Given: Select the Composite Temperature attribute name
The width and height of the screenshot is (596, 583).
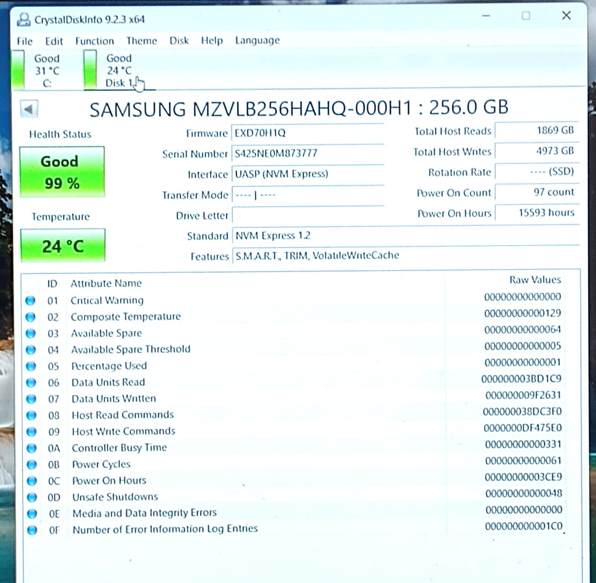Looking at the screenshot, I should (x=126, y=316).
